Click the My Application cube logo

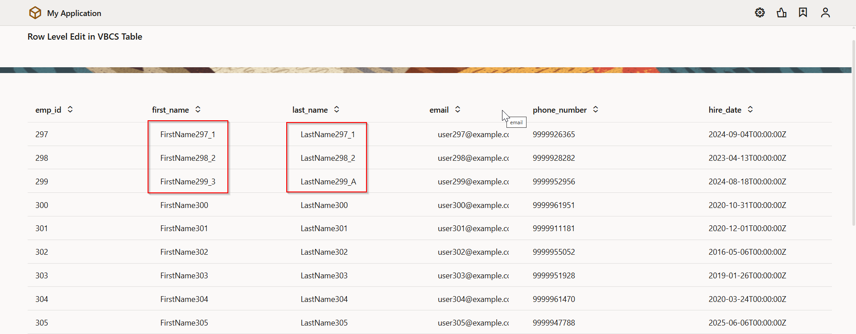(x=35, y=13)
